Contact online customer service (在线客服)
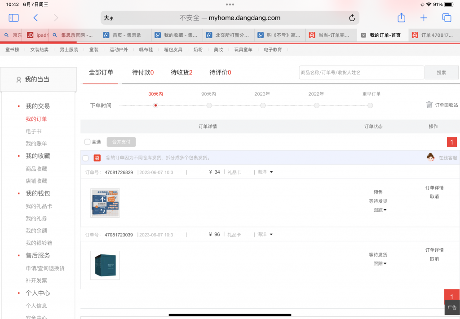The image size is (460, 319). coord(442,157)
